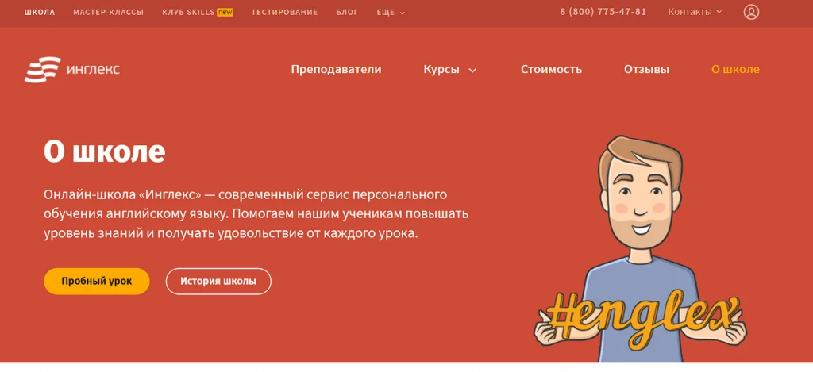Go to Клуб Skills
The image size is (813, 372).
(197, 13)
